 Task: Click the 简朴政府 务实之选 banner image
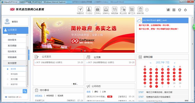point(84,35)
